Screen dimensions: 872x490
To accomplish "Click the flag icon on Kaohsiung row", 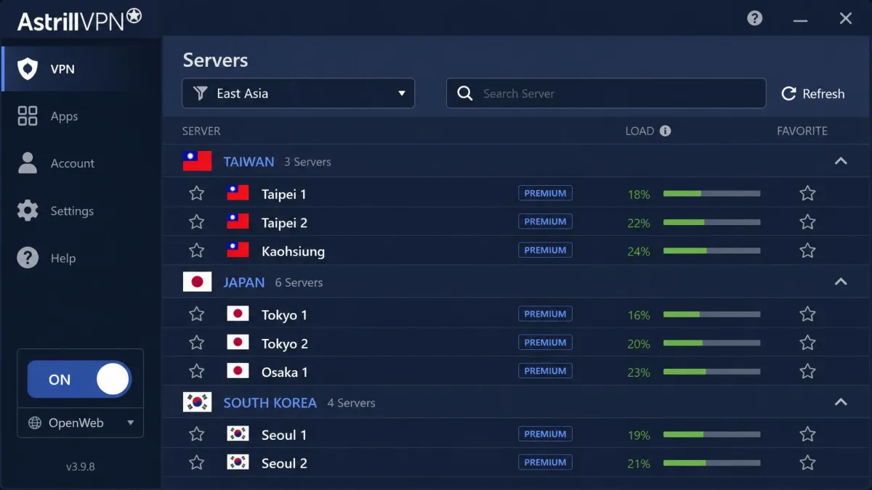I will [238, 250].
